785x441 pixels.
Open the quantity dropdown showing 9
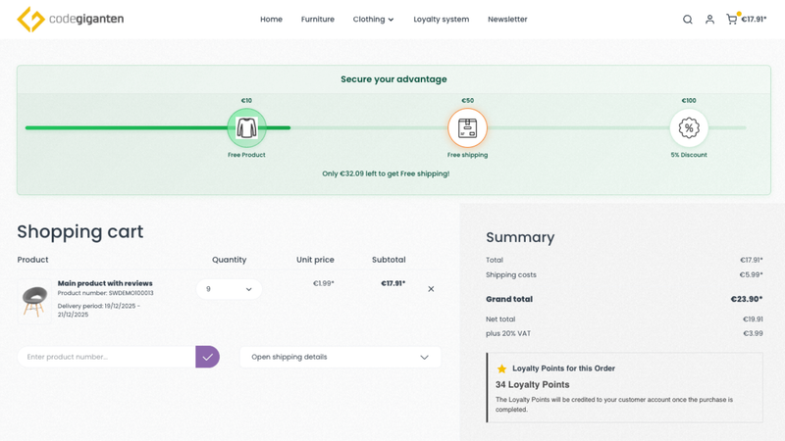229,289
